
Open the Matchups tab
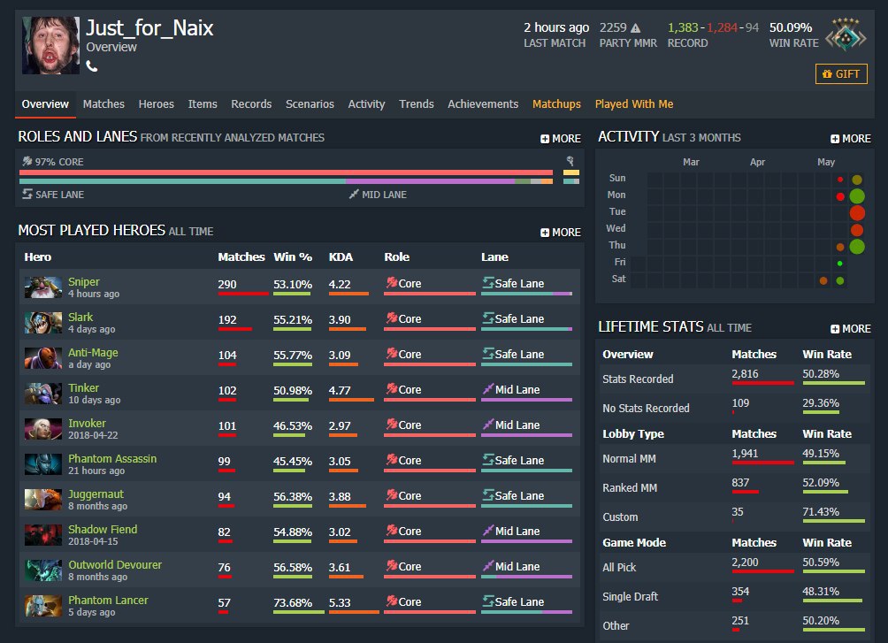[556, 104]
